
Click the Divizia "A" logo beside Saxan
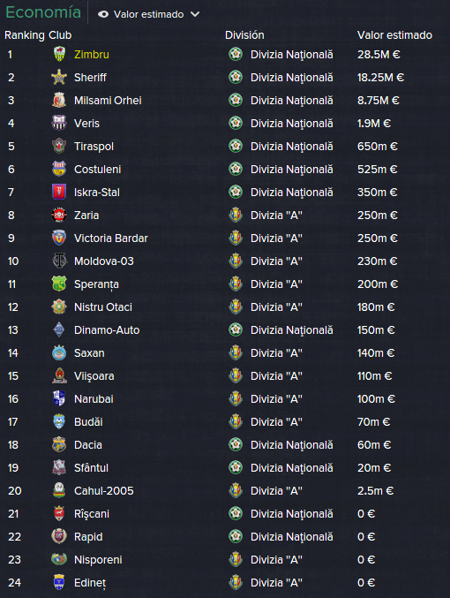[x=236, y=352]
